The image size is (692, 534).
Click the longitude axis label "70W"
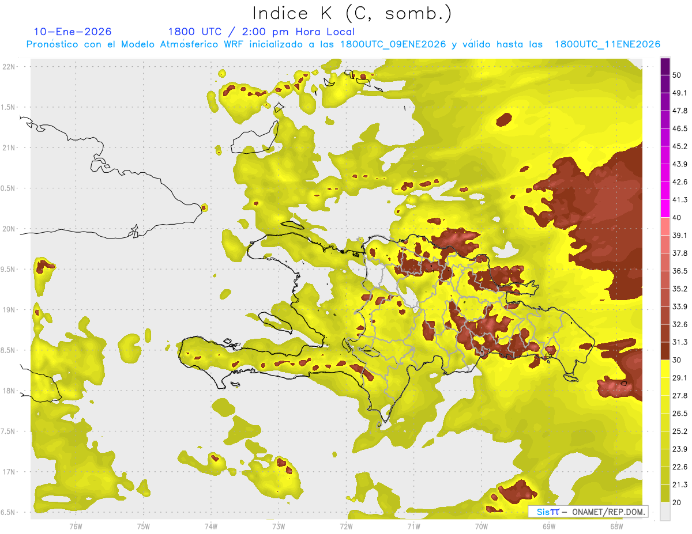pyautogui.click(x=482, y=526)
